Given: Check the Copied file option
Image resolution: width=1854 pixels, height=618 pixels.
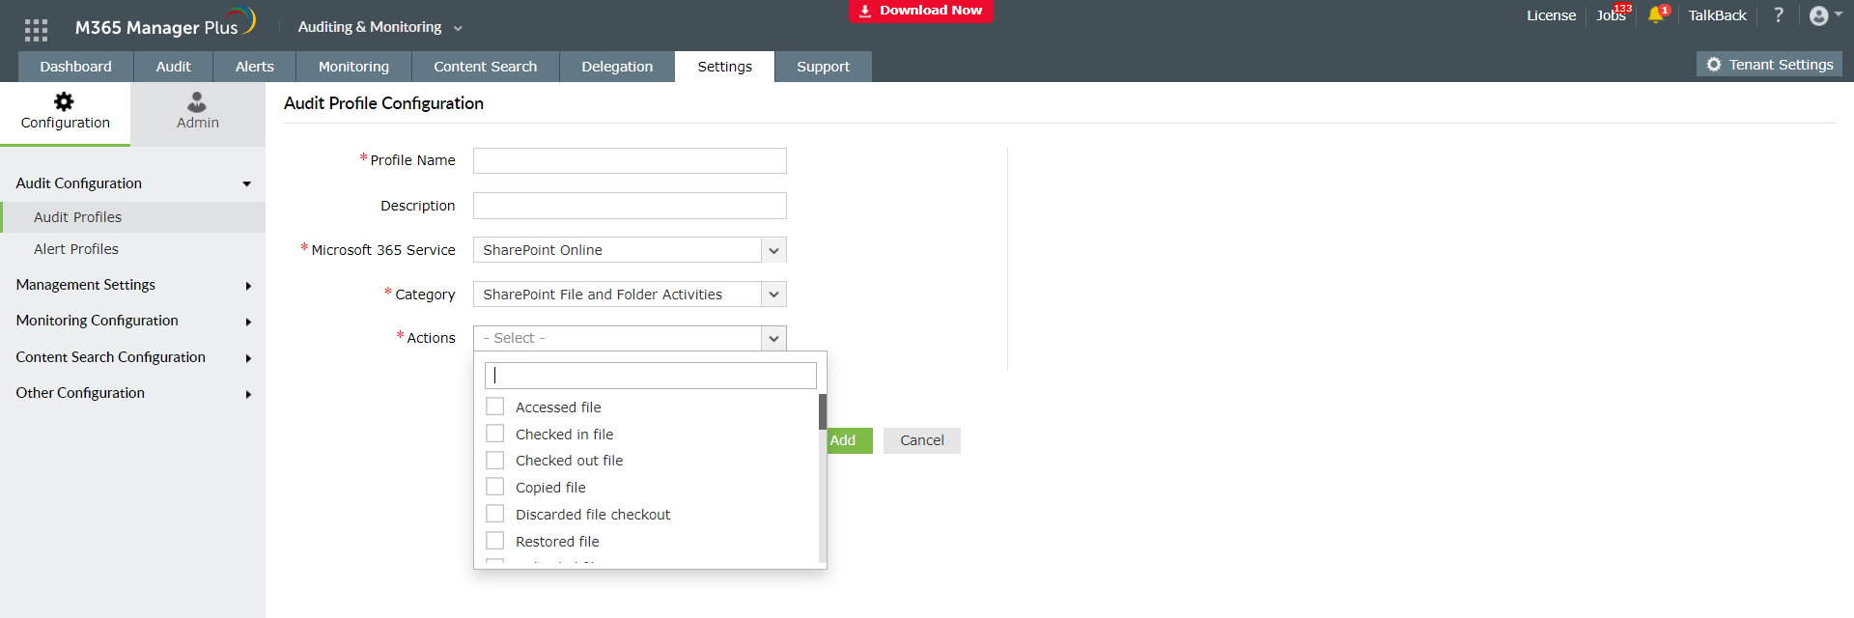Looking at the screenshot, I should (x=495, y=487).
